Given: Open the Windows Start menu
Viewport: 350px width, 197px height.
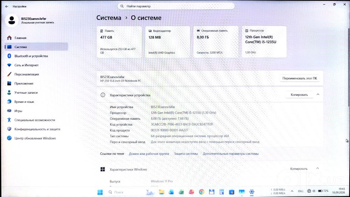Looking at the screenshot, I should tap(100, 192).
